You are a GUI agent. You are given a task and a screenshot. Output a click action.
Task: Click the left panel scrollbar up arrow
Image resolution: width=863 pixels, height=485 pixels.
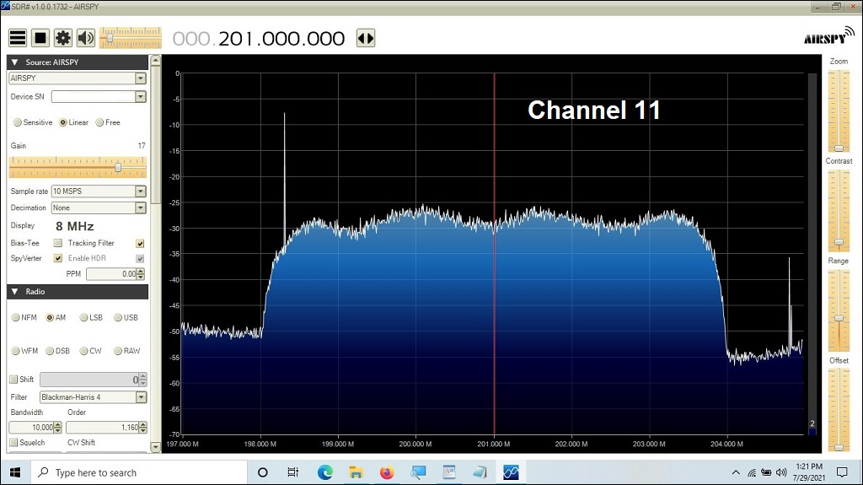(x=156, y=60)
